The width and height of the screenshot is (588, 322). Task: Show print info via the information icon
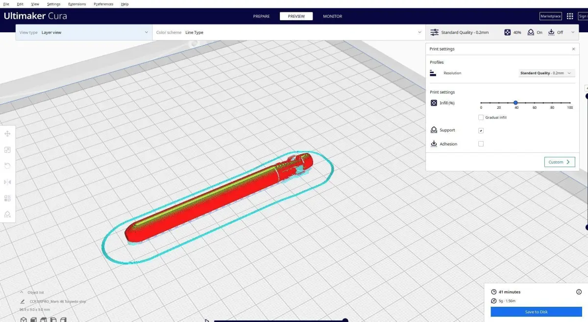(579, 292)
